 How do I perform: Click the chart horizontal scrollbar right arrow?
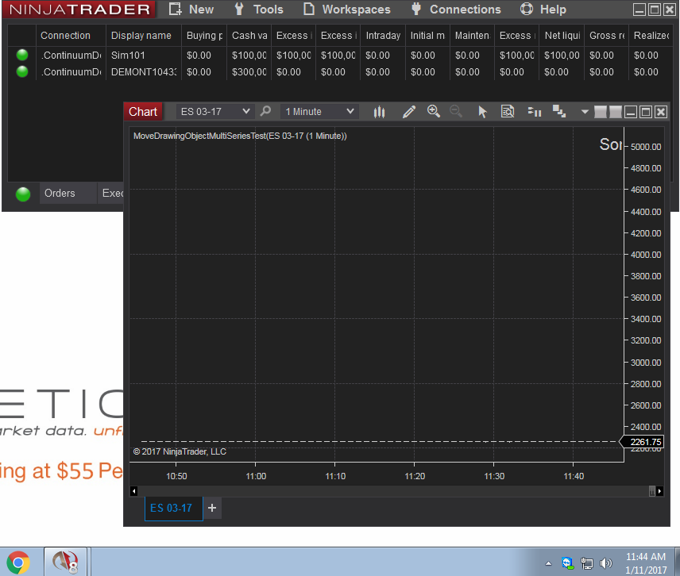coord(659,491)
